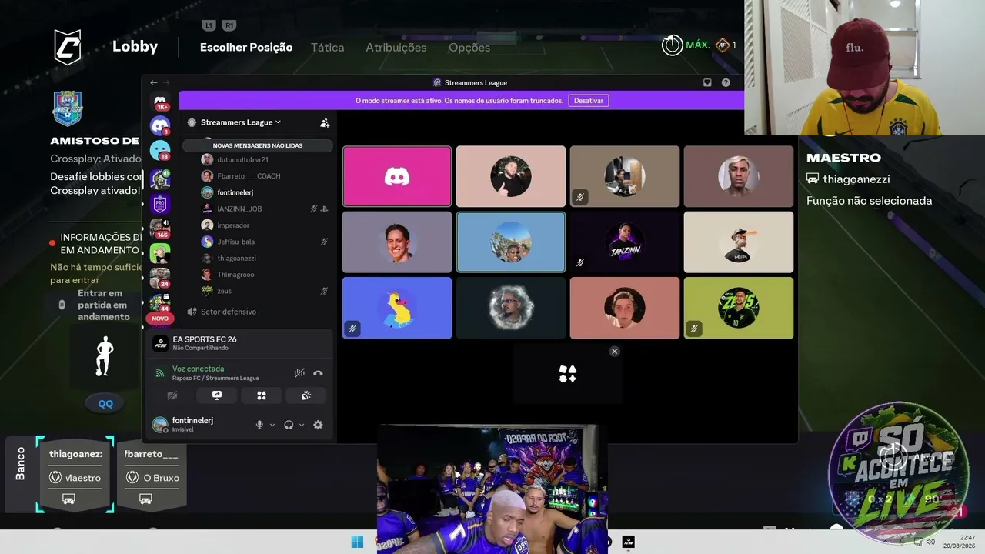Screen dimensions: 985x554
Task: Toggle the camera button in voice panel
Action: click(172, 395)
